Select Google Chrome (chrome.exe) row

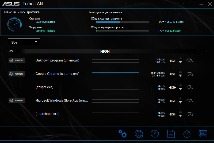101,74
